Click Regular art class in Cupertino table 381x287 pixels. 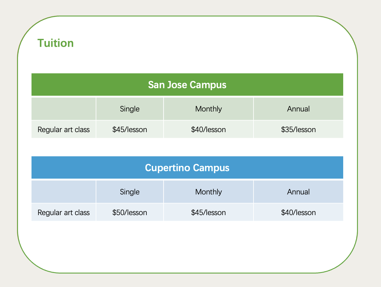pos(64,212)
